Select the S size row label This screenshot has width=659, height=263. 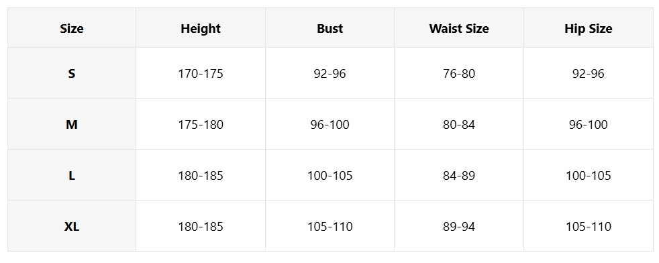72,74
